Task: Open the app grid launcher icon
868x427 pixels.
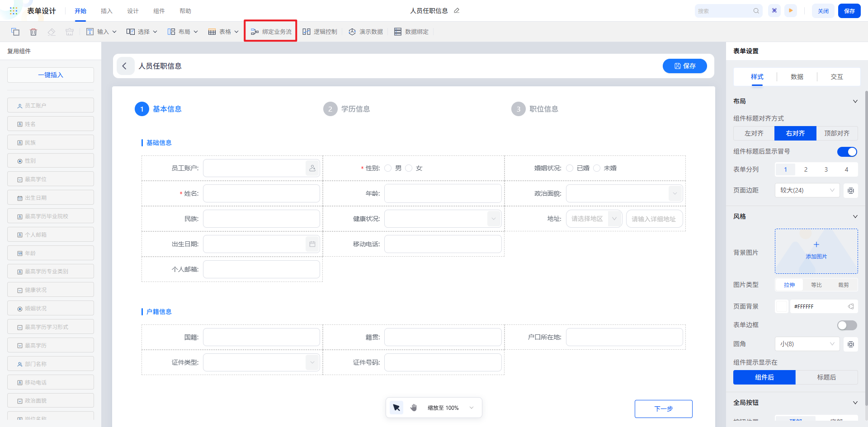Action: [14, 11]
